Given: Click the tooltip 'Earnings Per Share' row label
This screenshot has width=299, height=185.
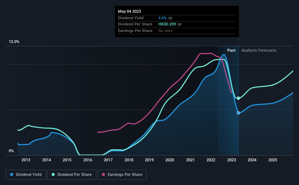Looking at the screenshot, I should 135,31.
